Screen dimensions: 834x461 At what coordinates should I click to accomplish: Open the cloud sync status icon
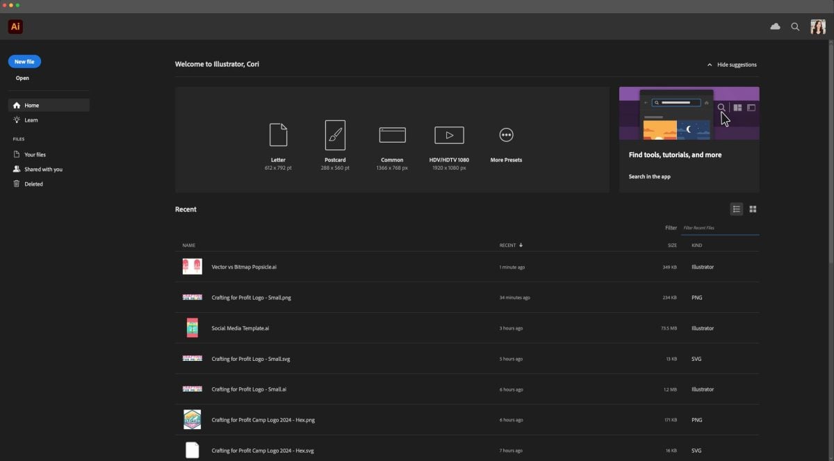tap(775, 26)
